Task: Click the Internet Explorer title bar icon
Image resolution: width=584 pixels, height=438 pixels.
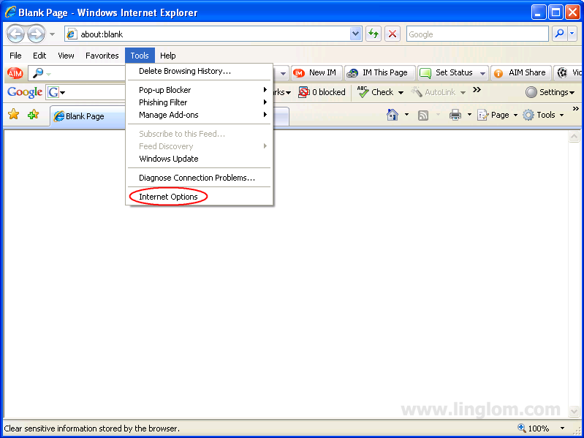Action: pos(10,12)
